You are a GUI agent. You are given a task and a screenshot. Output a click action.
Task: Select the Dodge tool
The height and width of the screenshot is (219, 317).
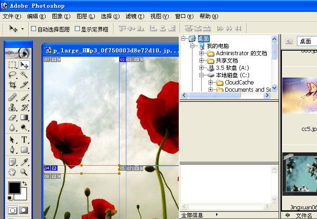point(24,127)
